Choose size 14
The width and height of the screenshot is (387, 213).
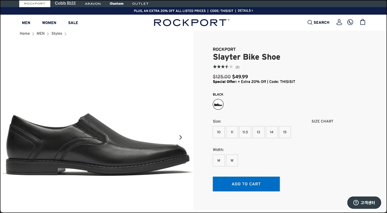271,132
